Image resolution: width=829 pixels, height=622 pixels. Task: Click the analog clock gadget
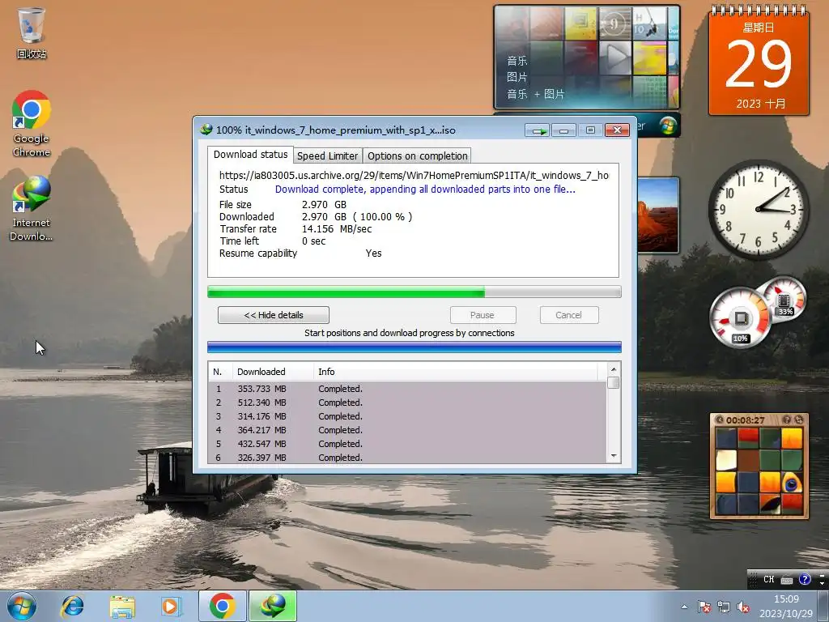(758, 209)
